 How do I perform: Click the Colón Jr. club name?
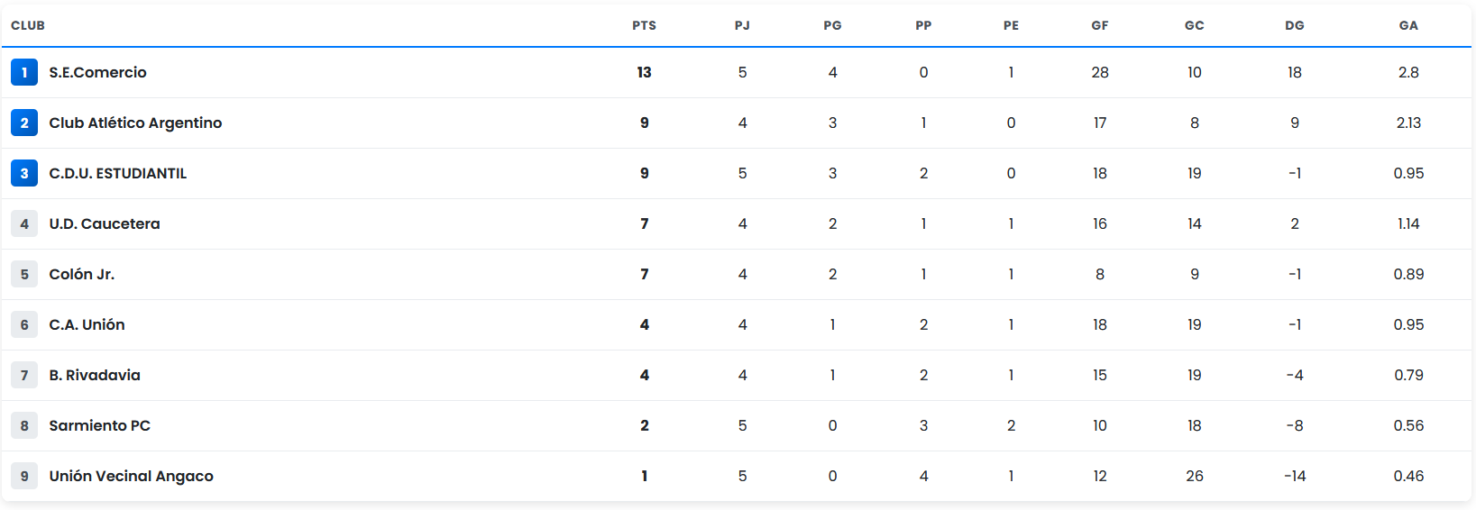[x=81, y=274]
